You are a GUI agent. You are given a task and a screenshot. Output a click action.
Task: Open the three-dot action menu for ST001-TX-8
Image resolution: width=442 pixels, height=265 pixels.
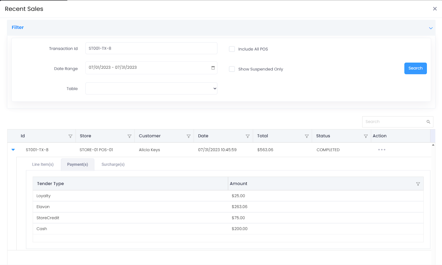click(382, 150)
